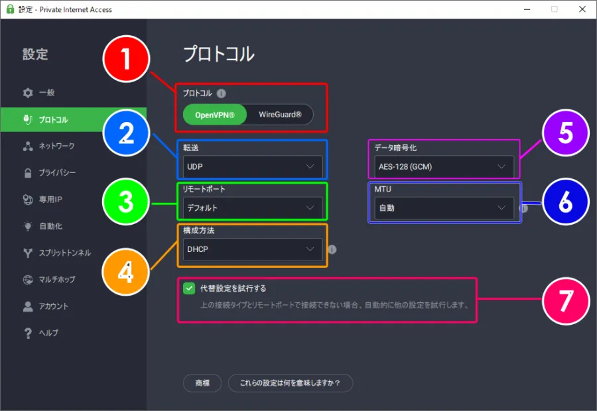Select the highlighted プロトコル sidebar entry
The image size is (597, 411).
(x=74, y=119)
